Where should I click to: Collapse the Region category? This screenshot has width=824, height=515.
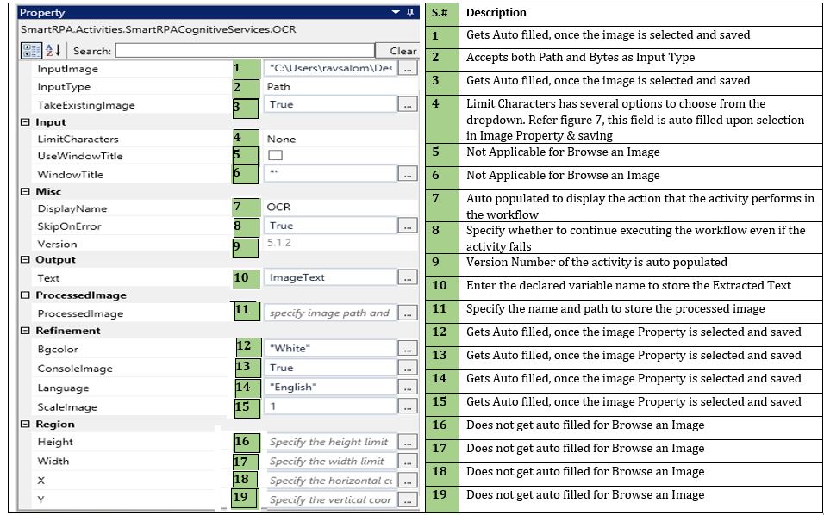[25, 424]
